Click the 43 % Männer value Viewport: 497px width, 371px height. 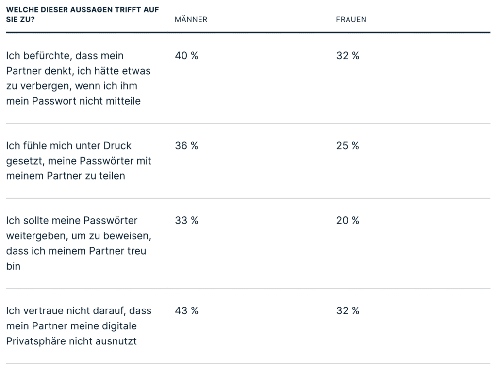(186, 311)
